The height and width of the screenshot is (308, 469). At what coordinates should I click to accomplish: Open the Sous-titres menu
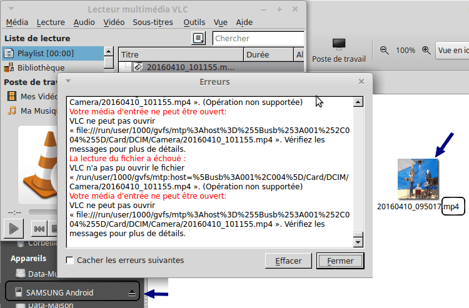click(153, 22)
